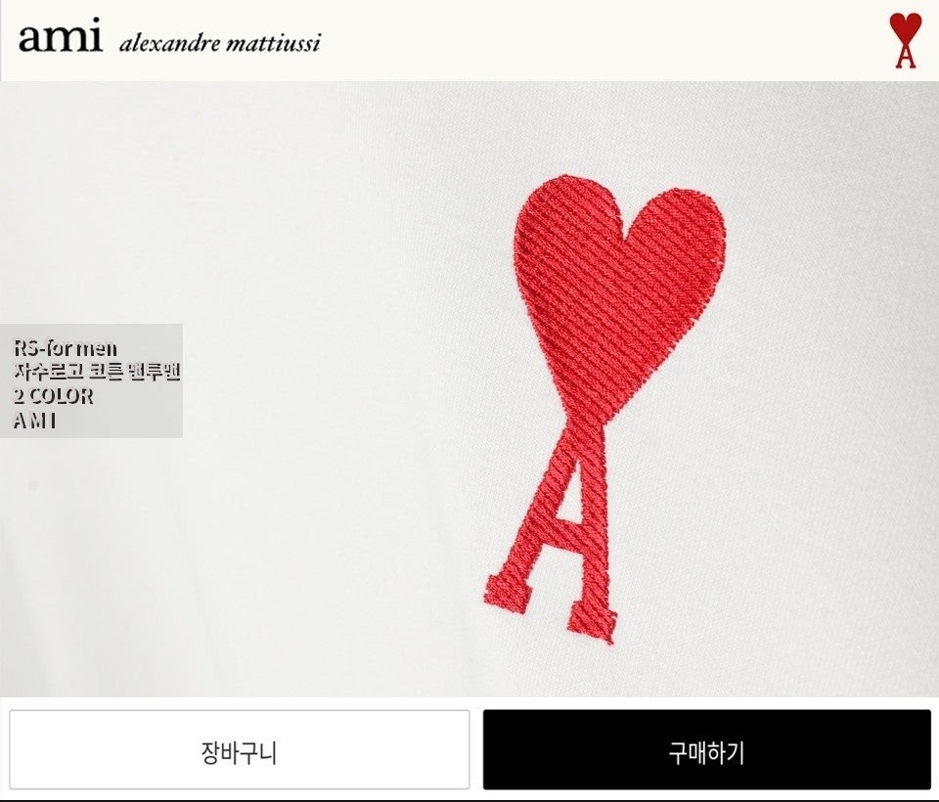Select the 자수로고 코튼 맨투맨 product name
The height and width of the screenshot is (802, 939).
pyautogui.click(x=97, y=372)
